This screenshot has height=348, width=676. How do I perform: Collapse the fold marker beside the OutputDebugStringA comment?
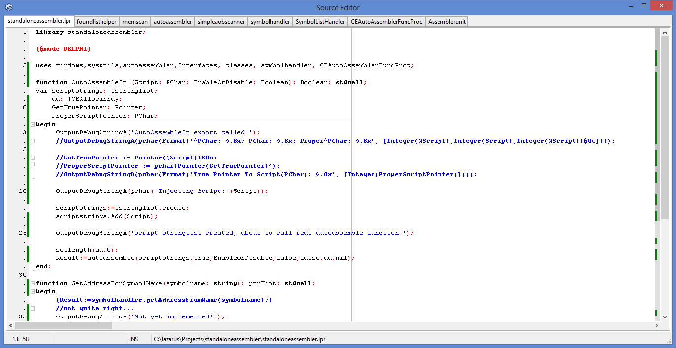pyautogui.click(x=33, y=141)
